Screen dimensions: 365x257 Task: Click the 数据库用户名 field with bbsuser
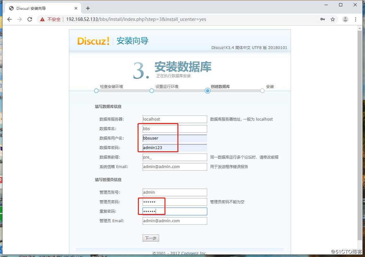pyautogui.click(x=175, y=138)
